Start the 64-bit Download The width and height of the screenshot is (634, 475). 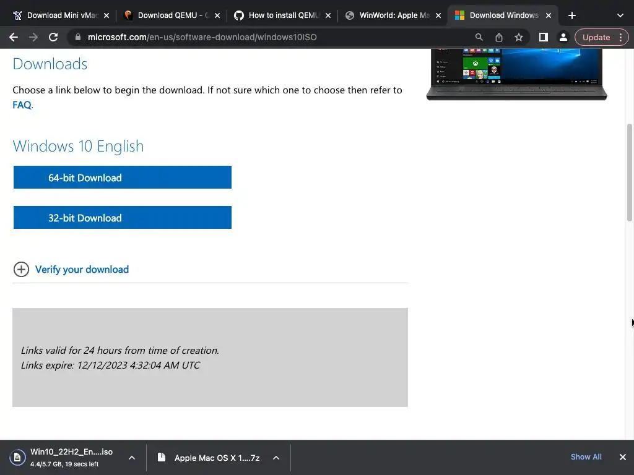pos(123,178)
